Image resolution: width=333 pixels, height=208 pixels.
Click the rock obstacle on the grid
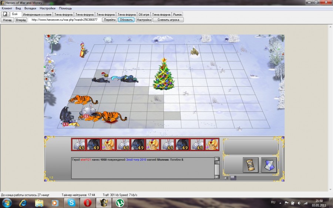(x=194, y=51)
